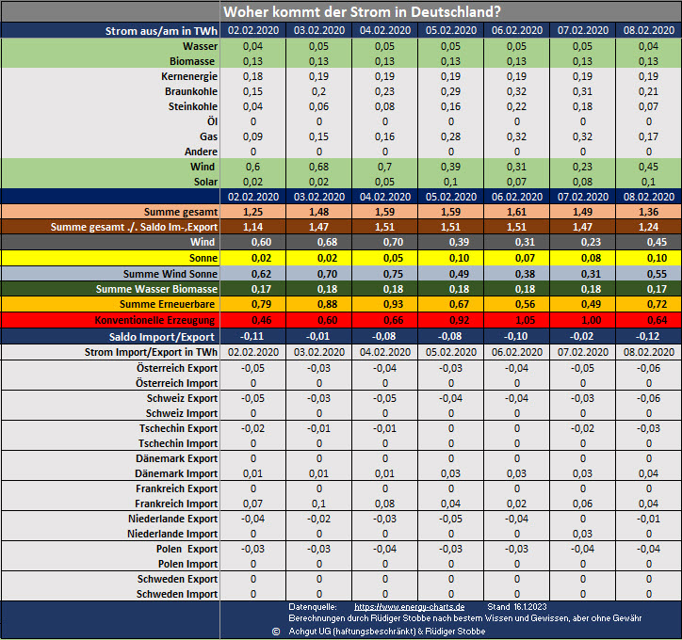Click the title 'Woher kommt der Strom in Deutschland?'
The image size is (682, 640).
[362, 11]
